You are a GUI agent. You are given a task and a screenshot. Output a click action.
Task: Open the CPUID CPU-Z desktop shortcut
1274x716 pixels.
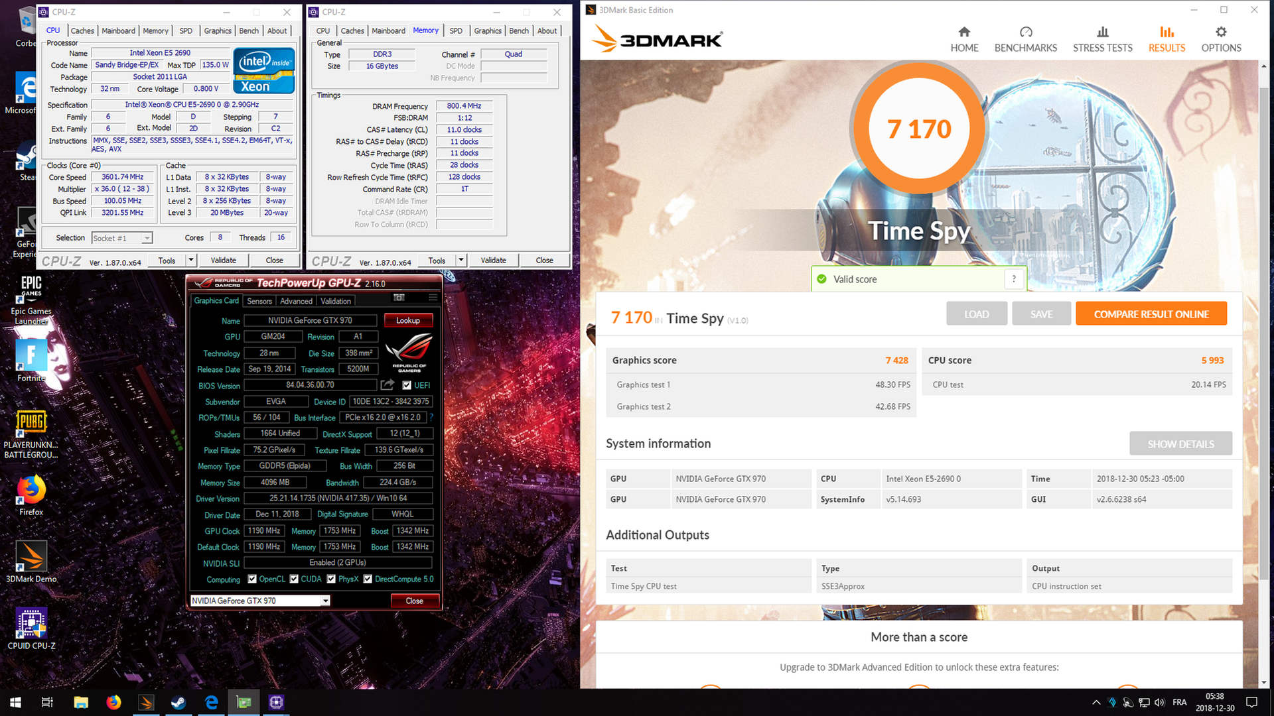point(31,628)
